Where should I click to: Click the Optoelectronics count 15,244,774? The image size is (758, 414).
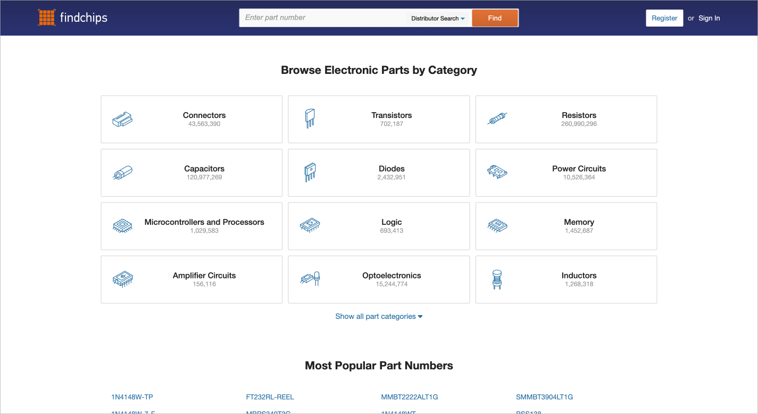pyautogui.click(x=392, y=284)
